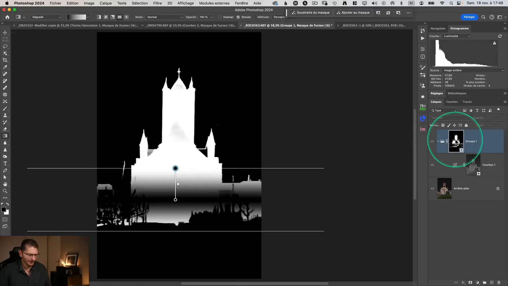Open the Filtre menu
The height and width of the screenshot is (286, 508).
(157, 3)
